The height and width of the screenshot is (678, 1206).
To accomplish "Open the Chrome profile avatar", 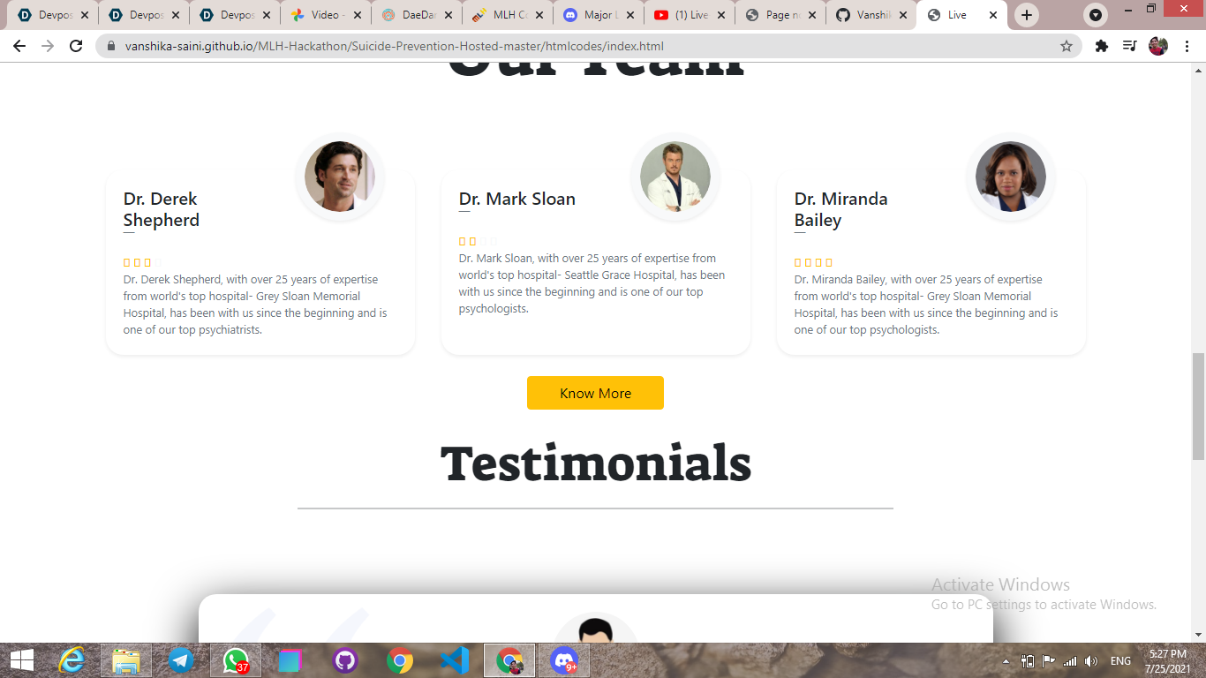I will click(1158, 46).
